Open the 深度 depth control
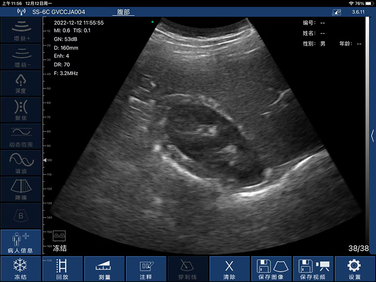 coord(21,83)
